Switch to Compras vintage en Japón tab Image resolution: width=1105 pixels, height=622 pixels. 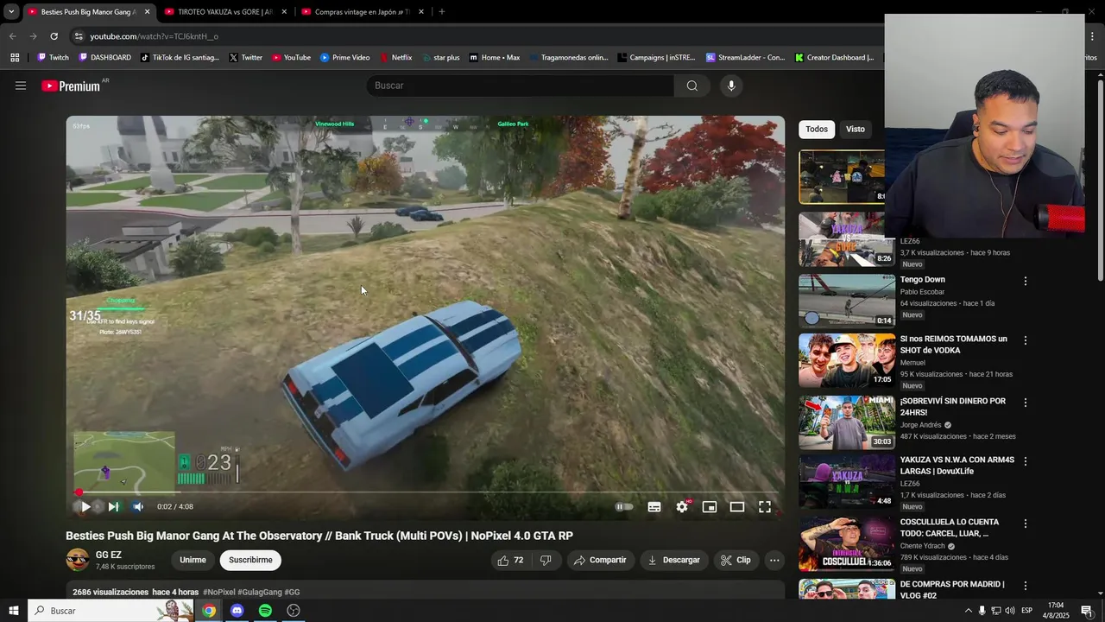pyautogui.click(x=361, y=12)
